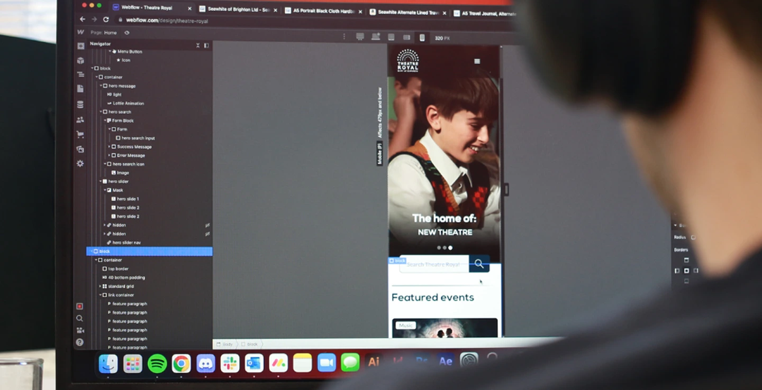Expand the Success Message node

click(x=109, y=146)
